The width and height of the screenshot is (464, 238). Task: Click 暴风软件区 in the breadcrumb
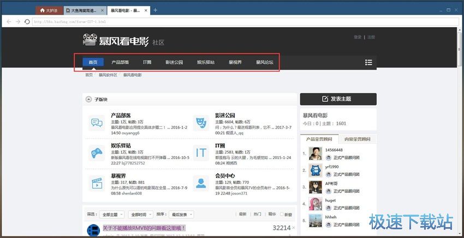108,75
